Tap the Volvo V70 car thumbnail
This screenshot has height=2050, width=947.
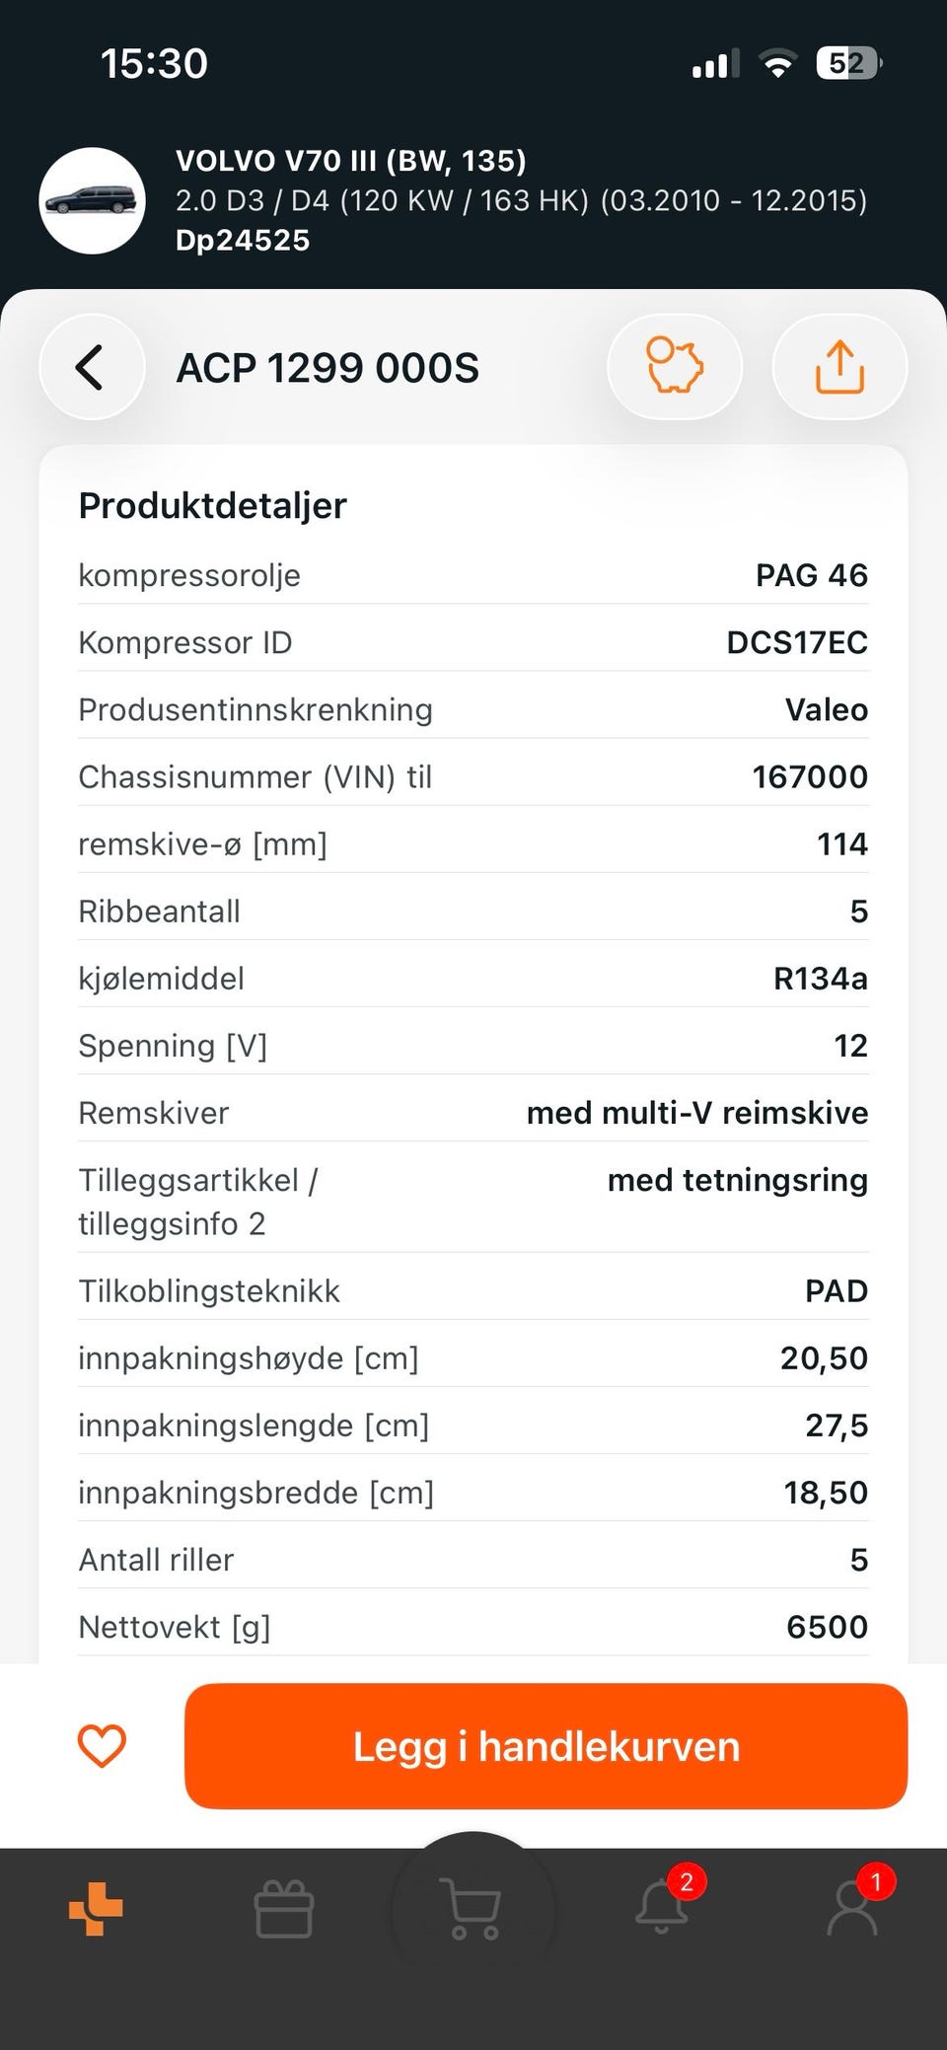coord(93,200)
